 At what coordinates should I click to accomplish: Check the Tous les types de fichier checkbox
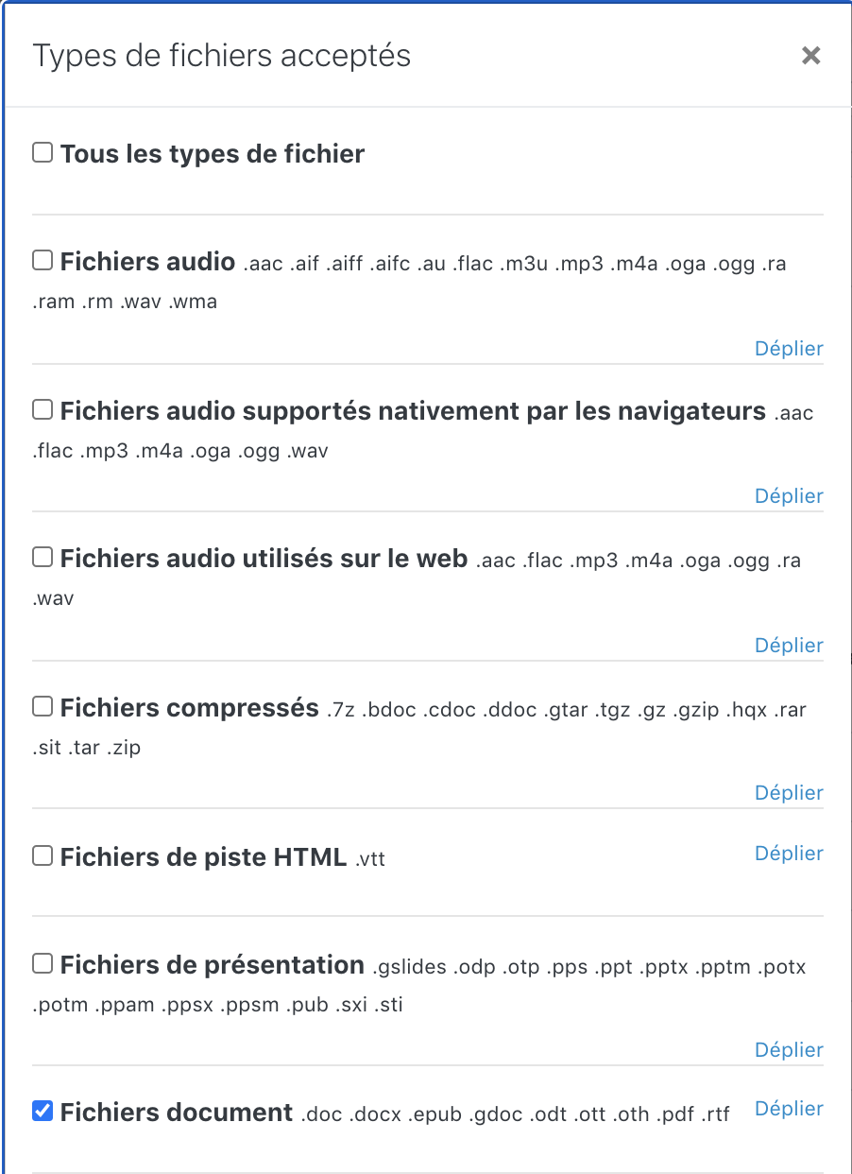[43, 152]
